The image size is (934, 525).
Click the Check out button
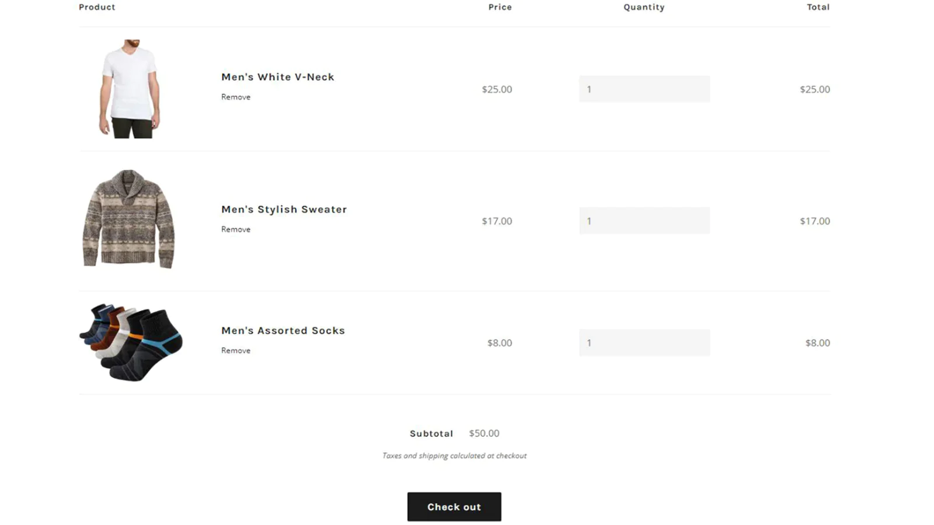click(454, 507)
